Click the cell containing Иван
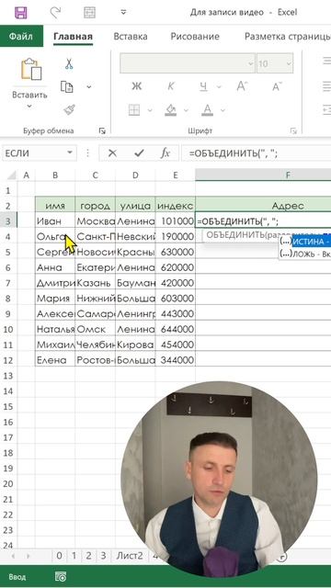331x588 pixels. coord(55,221)
